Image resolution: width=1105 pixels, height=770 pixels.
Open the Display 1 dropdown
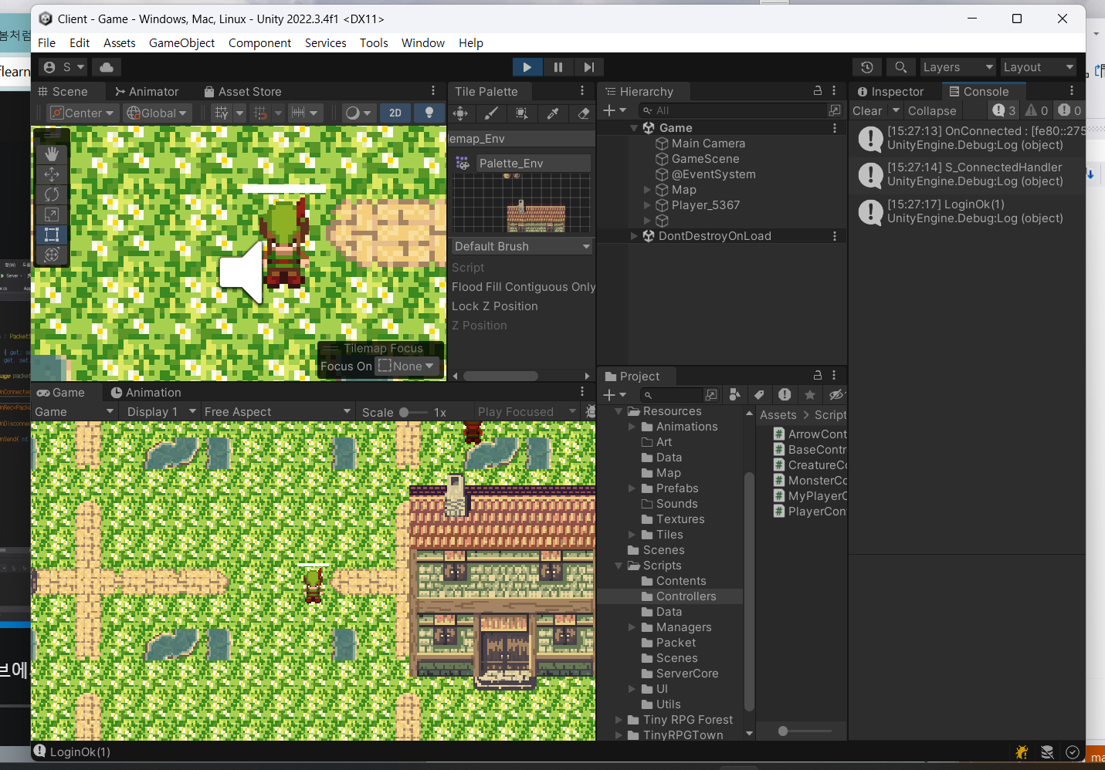tap(161, 412)
